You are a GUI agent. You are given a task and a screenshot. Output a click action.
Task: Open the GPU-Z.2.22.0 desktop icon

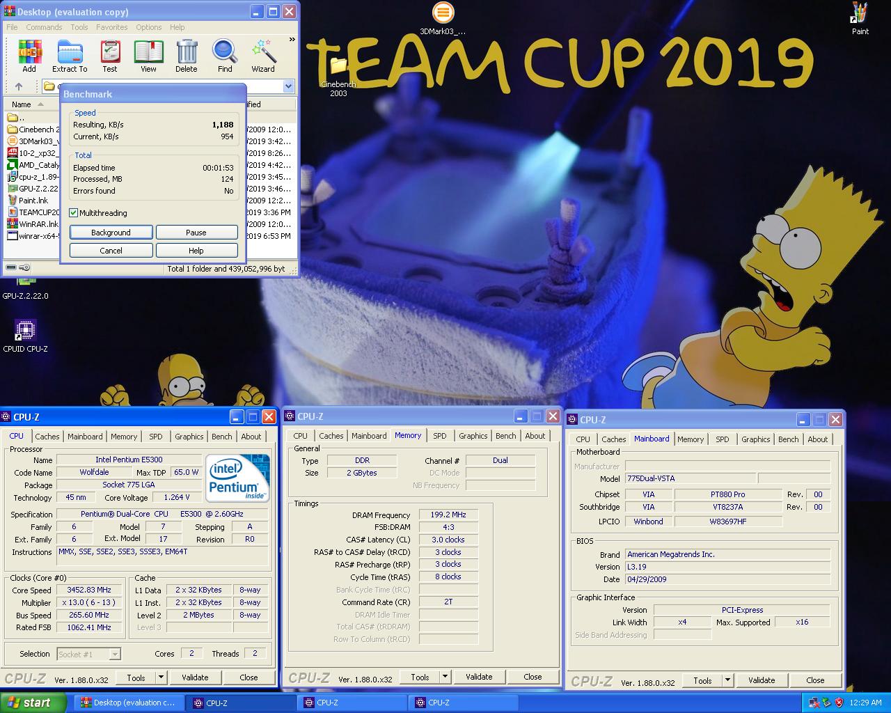pos(26,289)
